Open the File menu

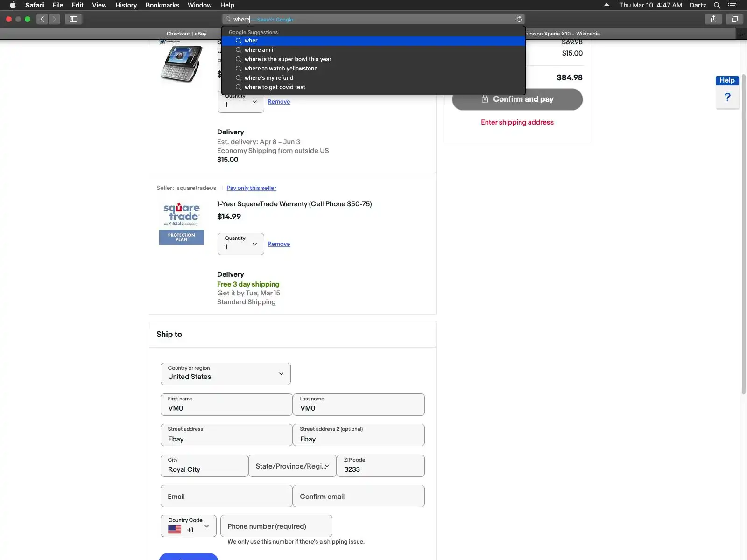click(58, 5)
